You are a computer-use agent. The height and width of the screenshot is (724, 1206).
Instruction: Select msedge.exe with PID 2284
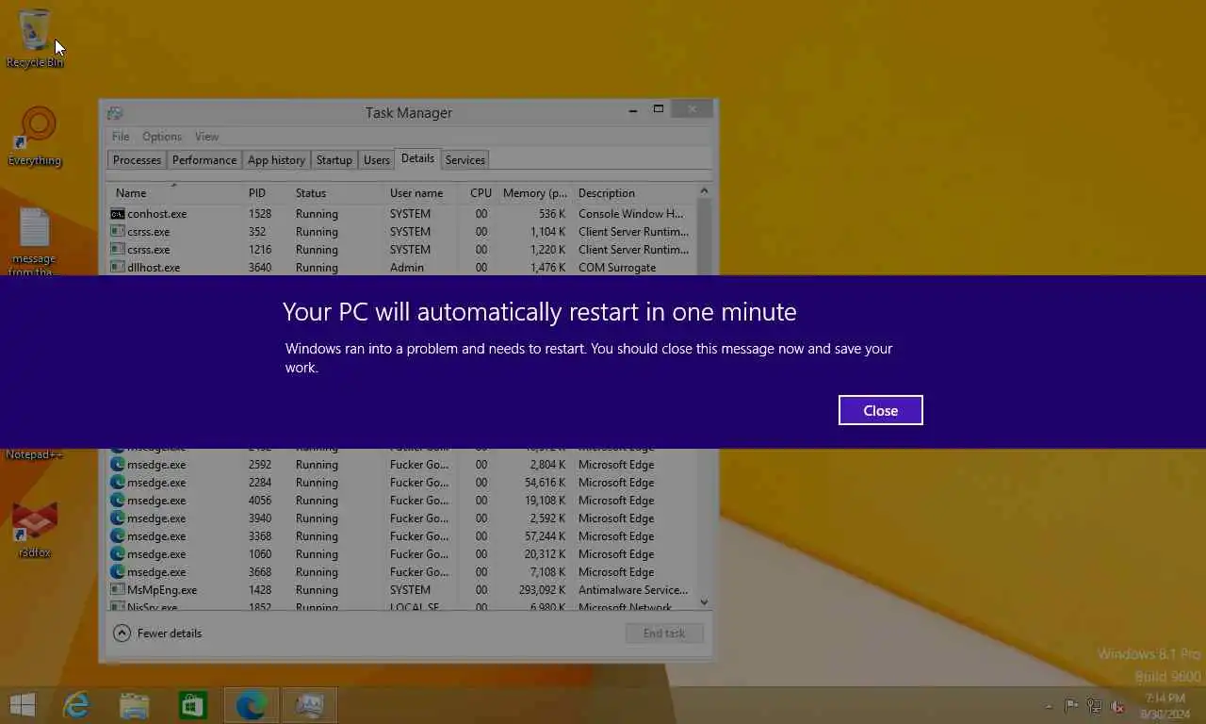point(402,483)
